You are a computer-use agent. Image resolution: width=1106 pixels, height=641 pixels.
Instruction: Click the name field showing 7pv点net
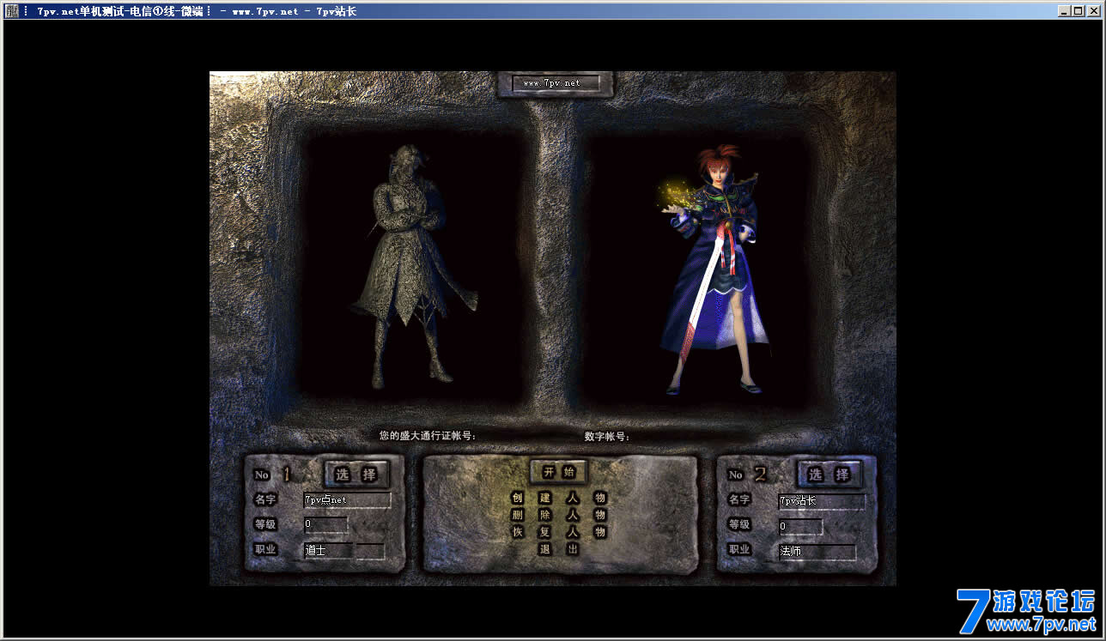347,499
